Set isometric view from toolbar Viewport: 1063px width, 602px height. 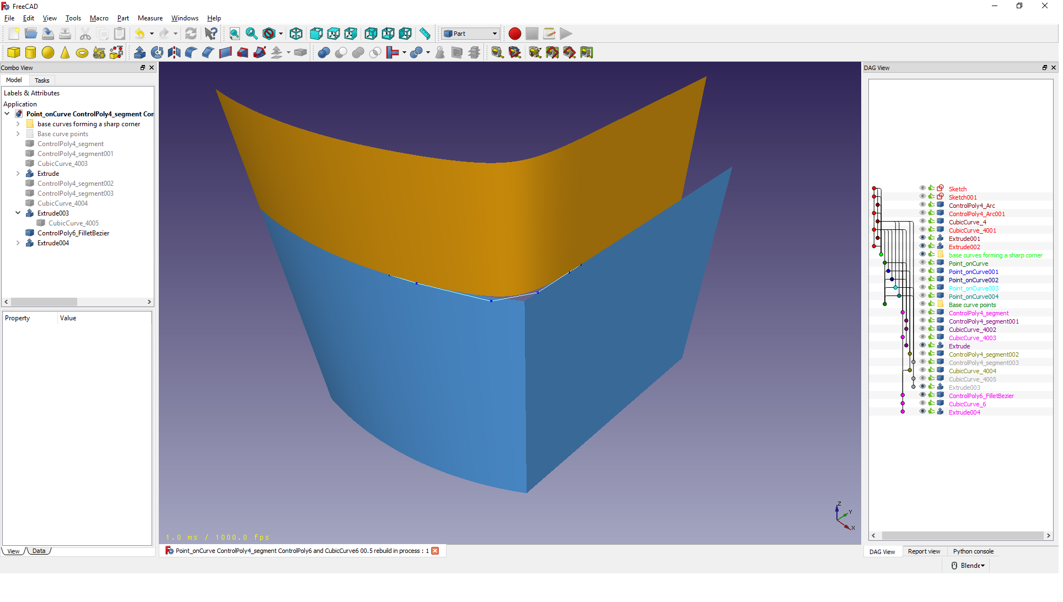point(296,34)
